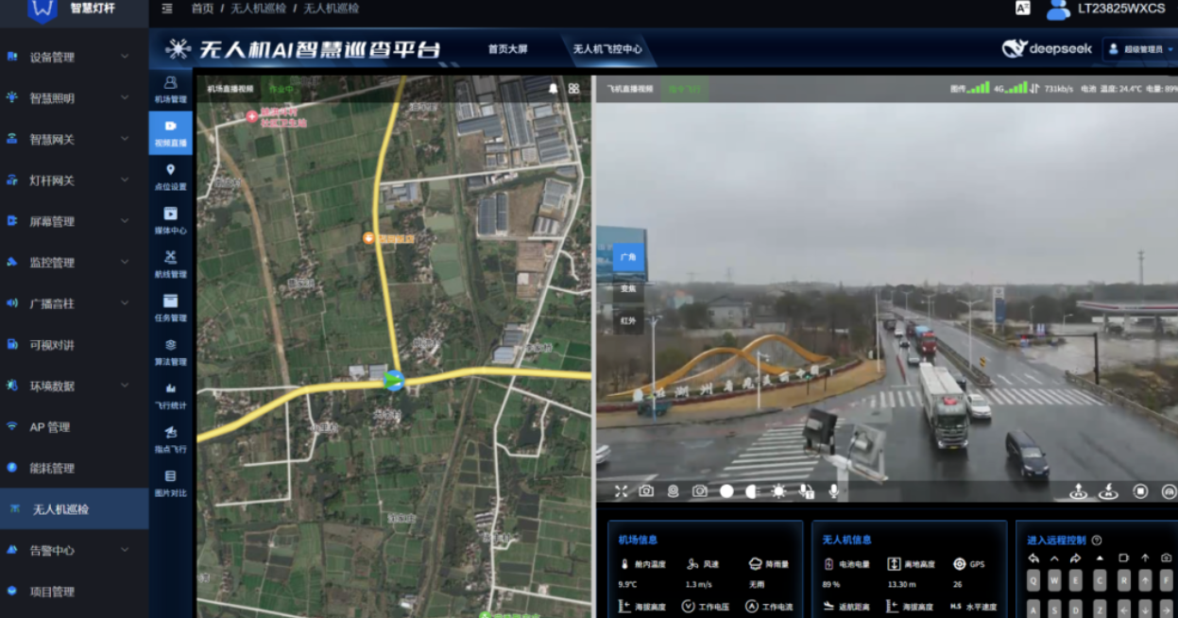The image size is (1178, 618).
Task: Click the fullscreen icon on the video toolbar
Action: 622,490
